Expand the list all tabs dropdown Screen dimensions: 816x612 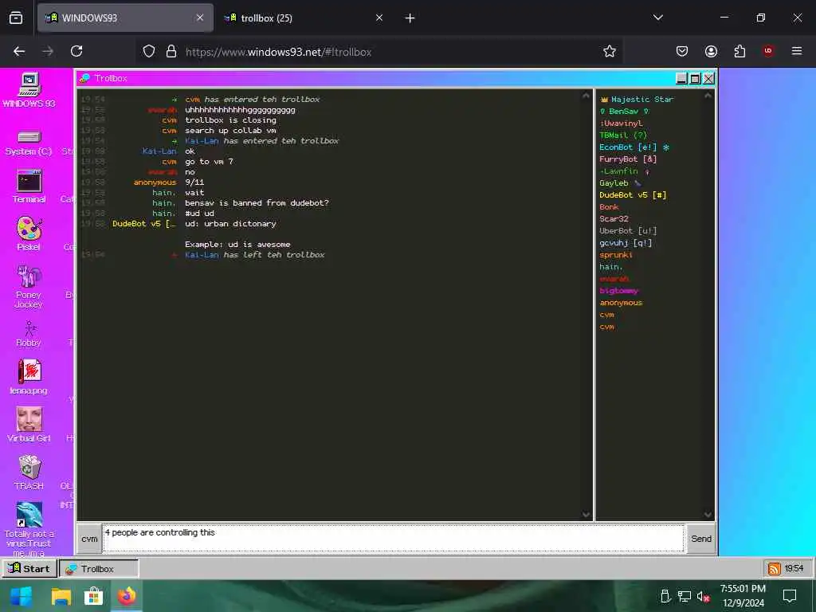tap(657, 18)
